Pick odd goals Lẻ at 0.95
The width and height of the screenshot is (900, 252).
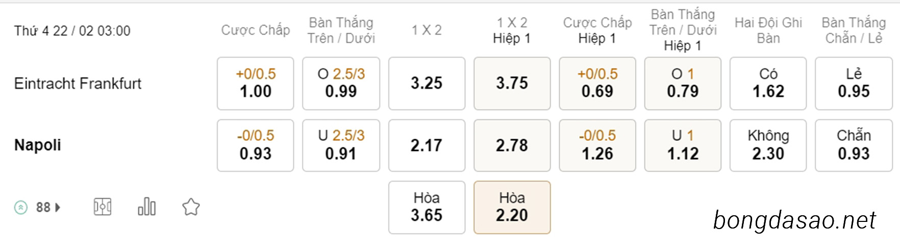tap(854, 83)
